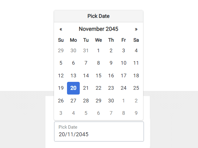198x148 pixels.
Task: Open the November 2045 month selector
Action: coord(99,29)
